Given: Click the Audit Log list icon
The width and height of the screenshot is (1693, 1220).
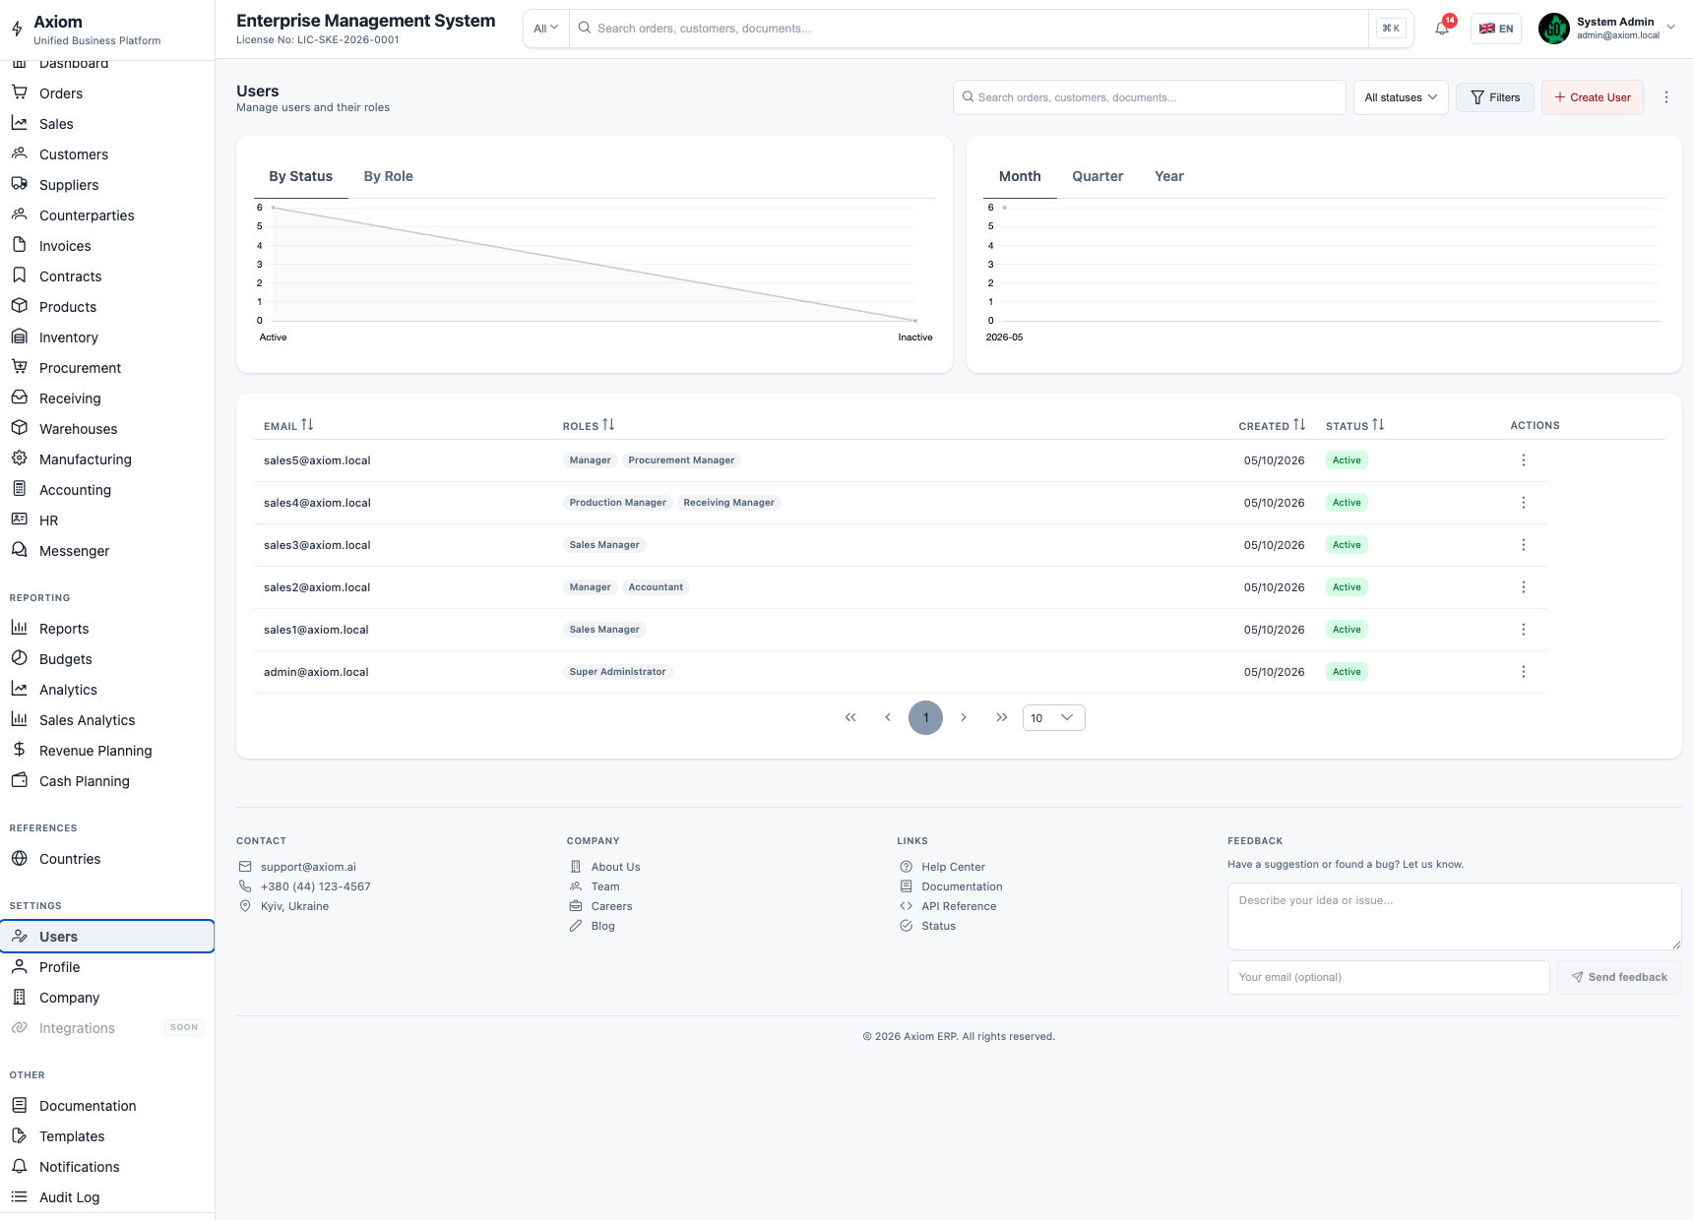Looking at the screenshot, I should 19,1196.
